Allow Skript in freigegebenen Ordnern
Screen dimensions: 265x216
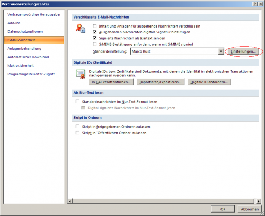tap(77, 127)
